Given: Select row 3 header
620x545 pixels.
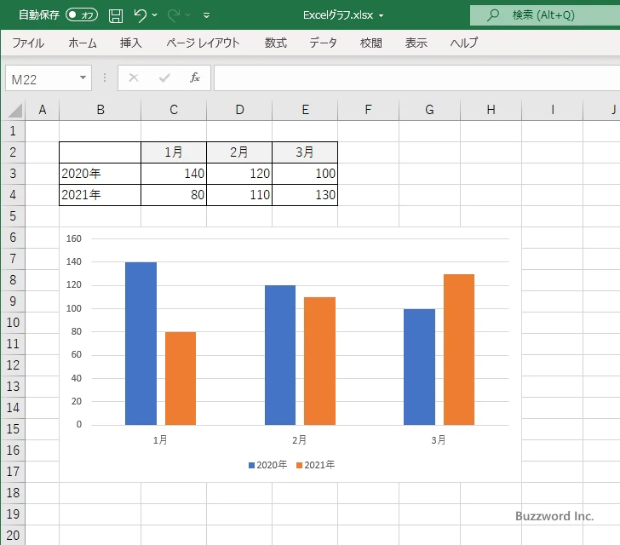Looking at the screenshot, I should pyautogui.click(x=13, y=174).
